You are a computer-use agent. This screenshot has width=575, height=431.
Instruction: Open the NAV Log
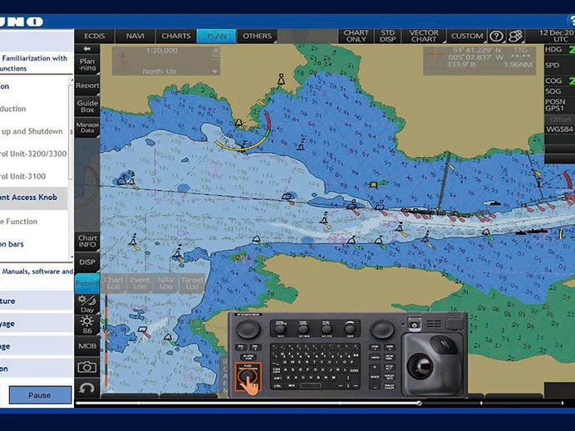165,283
